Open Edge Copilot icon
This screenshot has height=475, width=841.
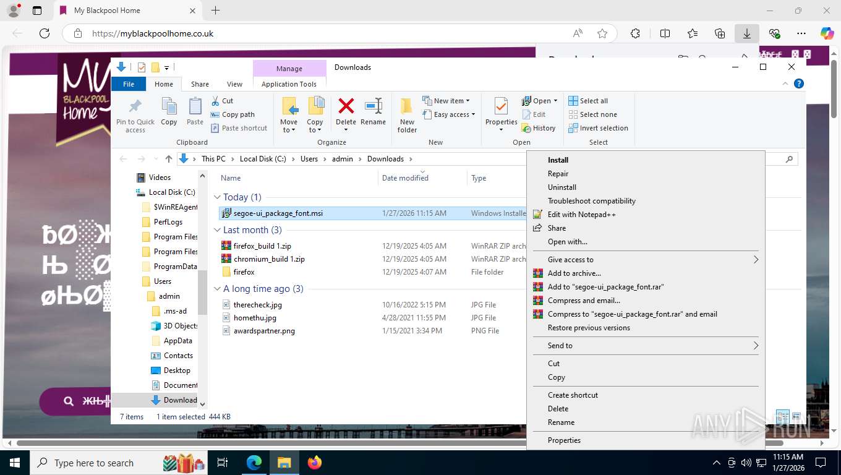click(x=827, y=33)
